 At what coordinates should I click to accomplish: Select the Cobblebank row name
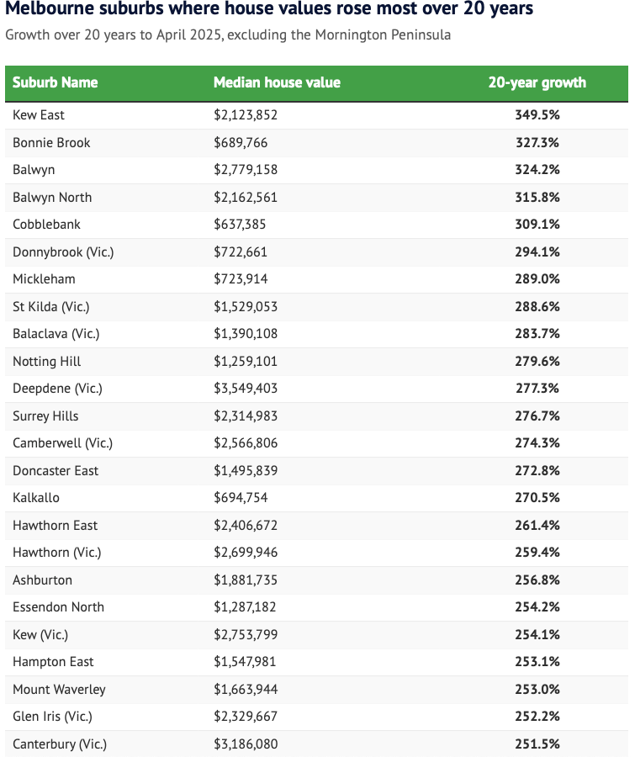pos(47,225)
